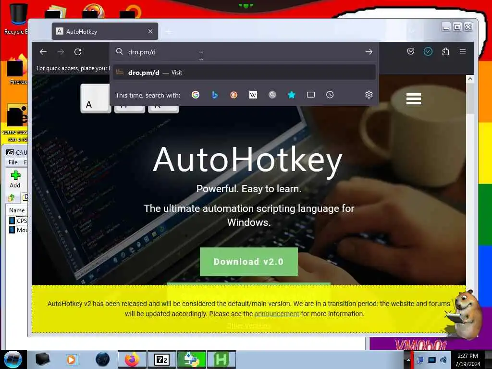The height and width of the screenshot is (369, 492).
Task: Close the AutoHotkey tab
Action: tap(150, 31)
